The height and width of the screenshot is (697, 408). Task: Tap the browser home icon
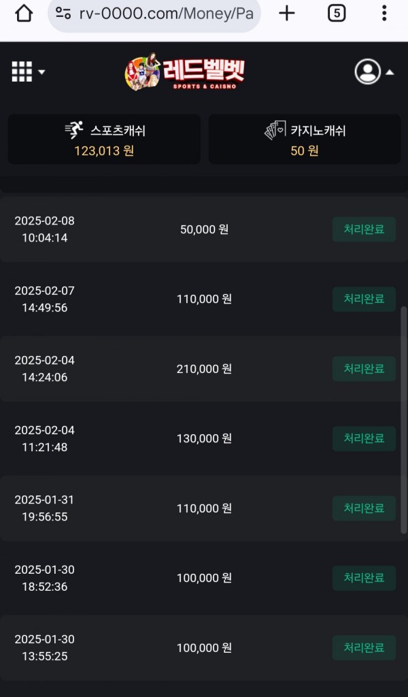[x=24, y=14]
